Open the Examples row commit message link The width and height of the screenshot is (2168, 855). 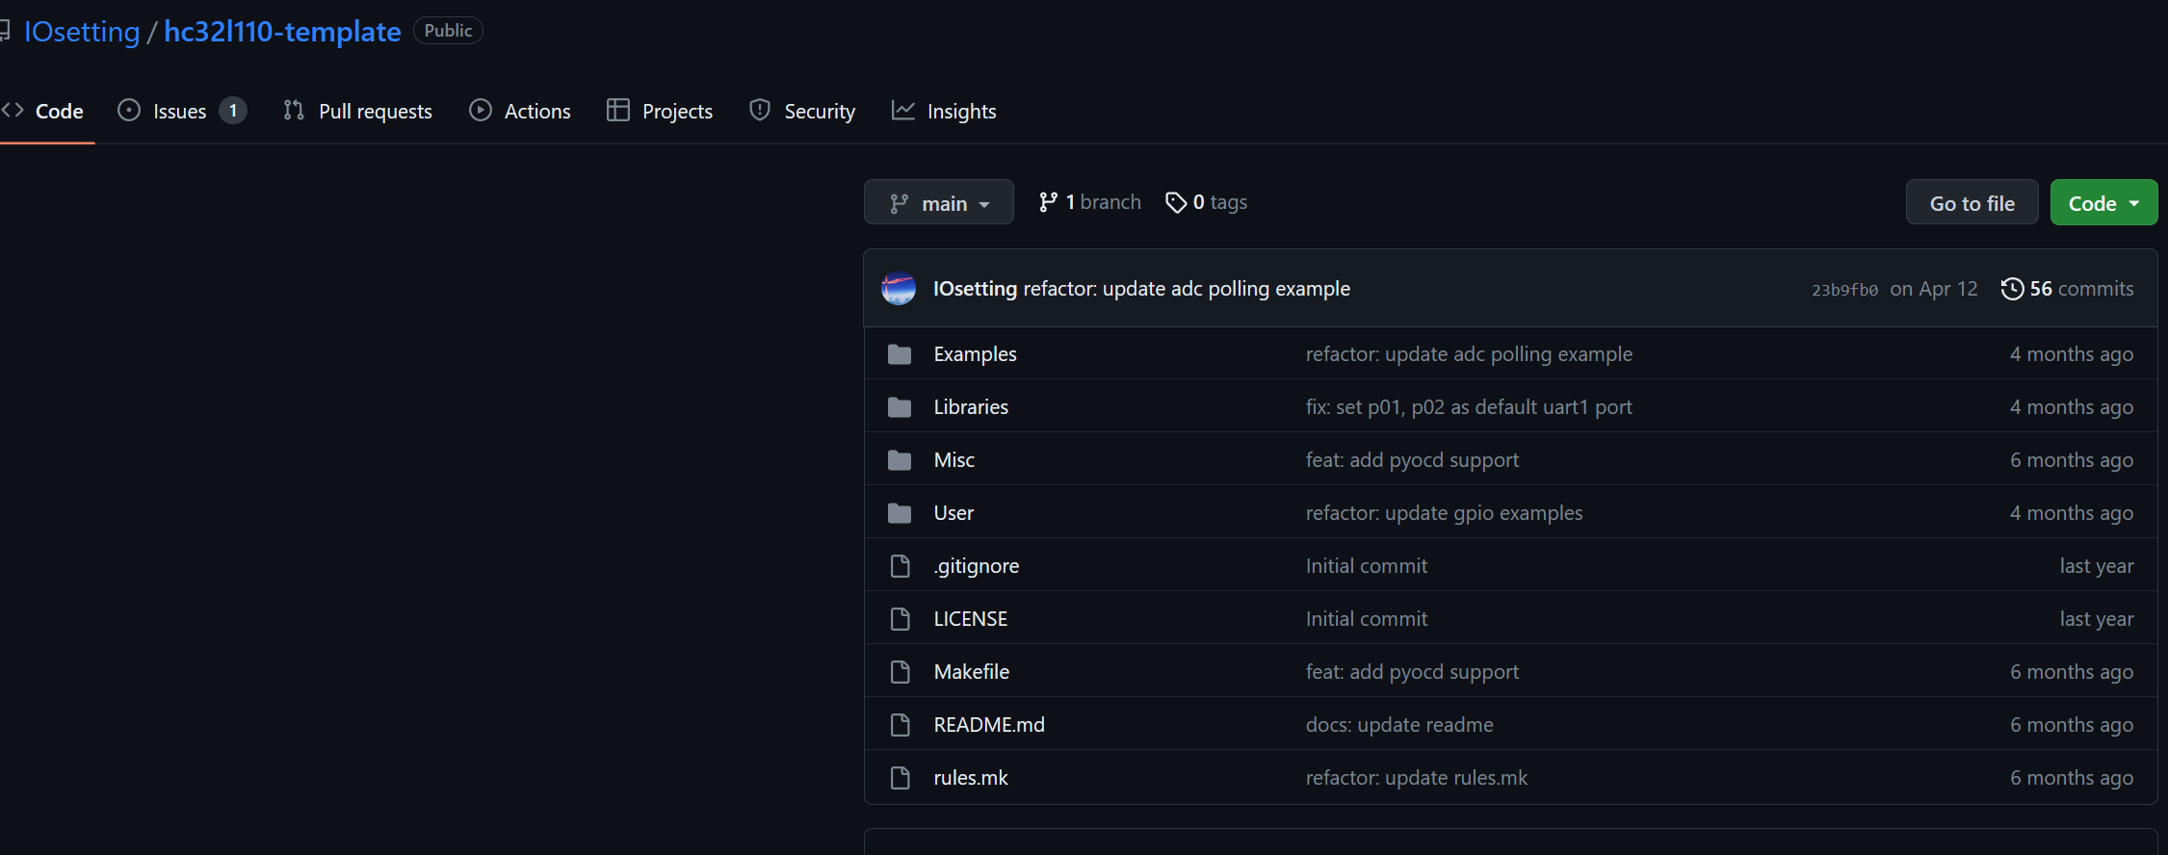(x=1469, y=354)
